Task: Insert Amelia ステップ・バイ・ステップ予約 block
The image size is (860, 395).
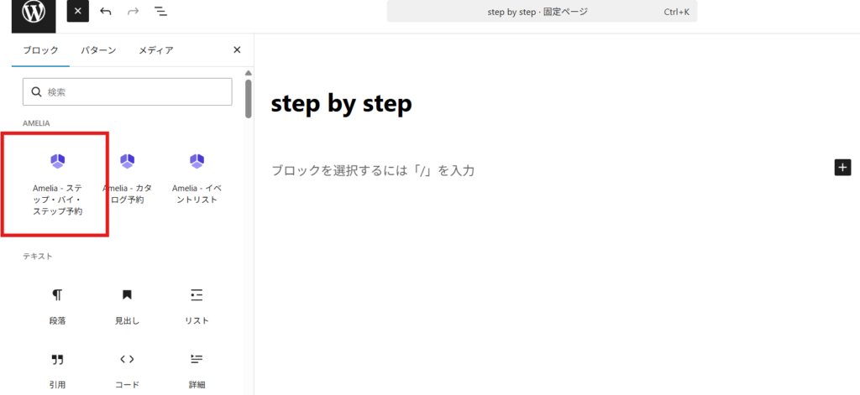Action: pos(57,183)
